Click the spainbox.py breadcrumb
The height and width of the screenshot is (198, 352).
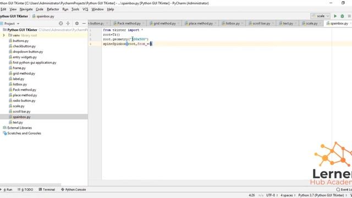43,16
